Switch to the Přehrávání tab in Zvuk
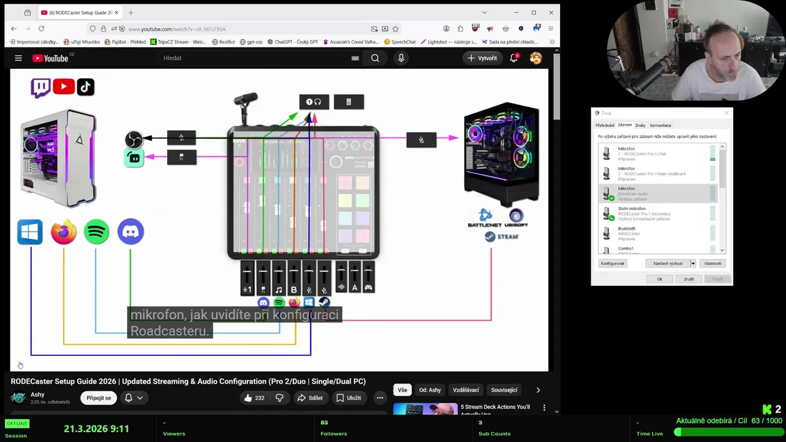The image size is (786, 442). 605,125
